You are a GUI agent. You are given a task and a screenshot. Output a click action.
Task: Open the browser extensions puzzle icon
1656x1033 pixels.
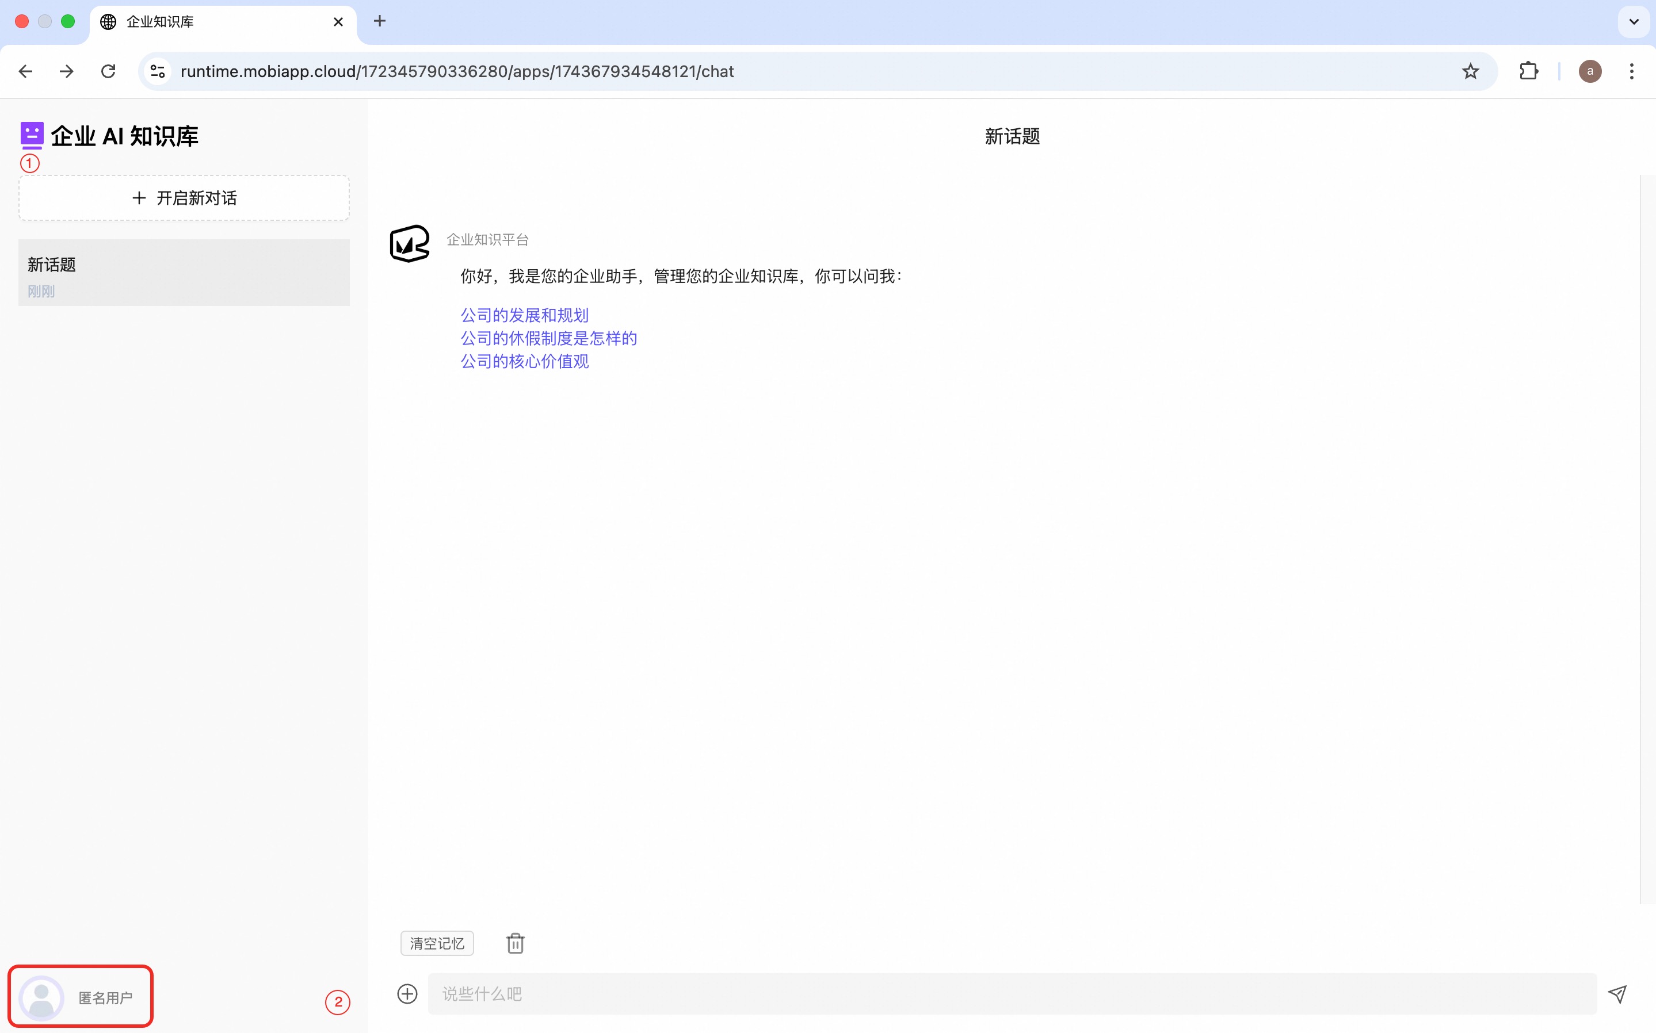pos(1528,71)
